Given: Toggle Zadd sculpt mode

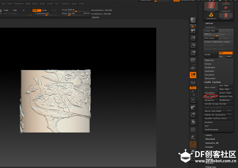Looking at the screenshot, I should (37, 10).
